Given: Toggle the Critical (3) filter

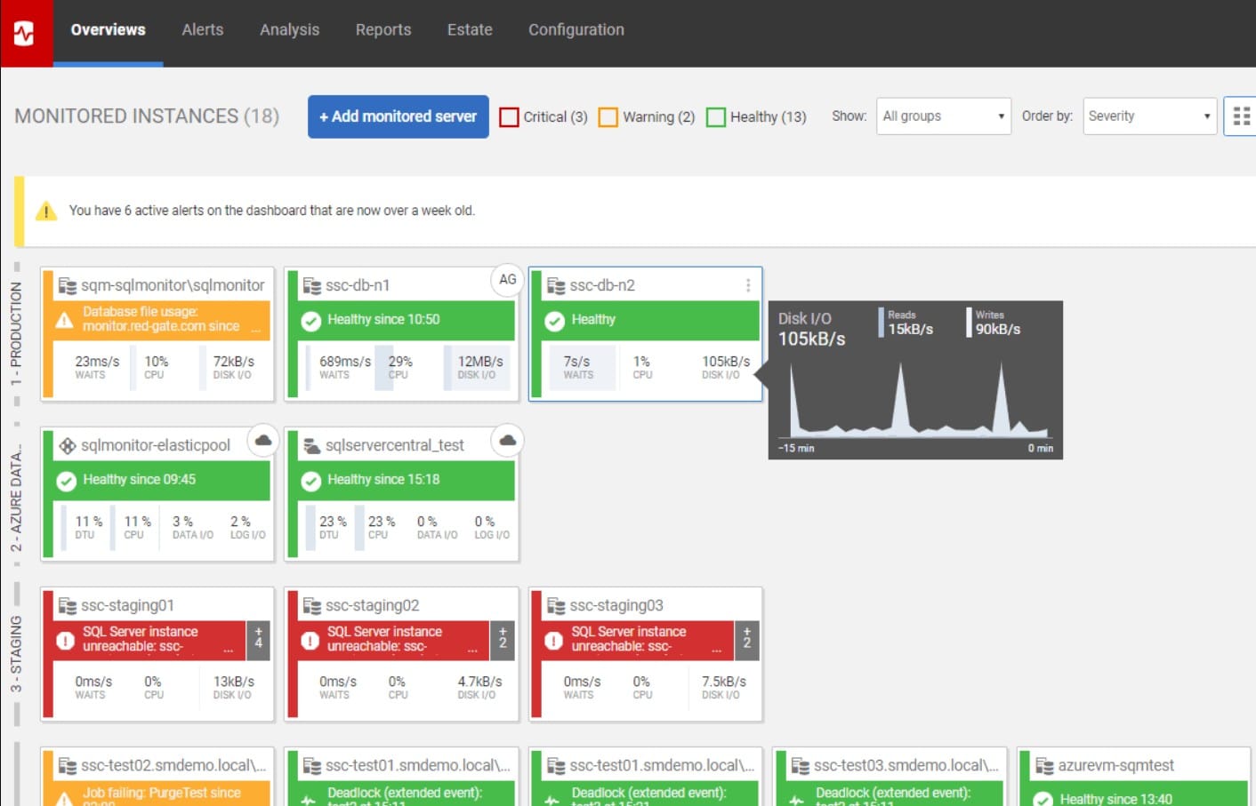Looking at the screenshot, I should point(509,116).
